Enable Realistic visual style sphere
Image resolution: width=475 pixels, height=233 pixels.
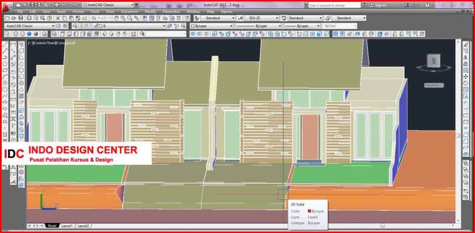click(x=29, y=34)
